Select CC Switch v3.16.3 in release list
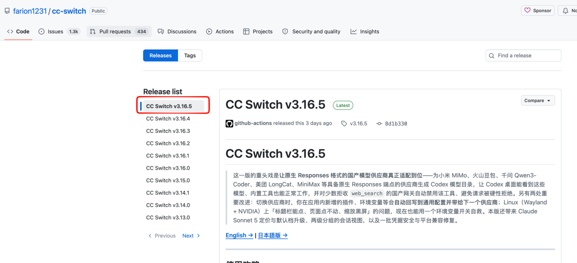The image size is (577, 263). (168, 131)
